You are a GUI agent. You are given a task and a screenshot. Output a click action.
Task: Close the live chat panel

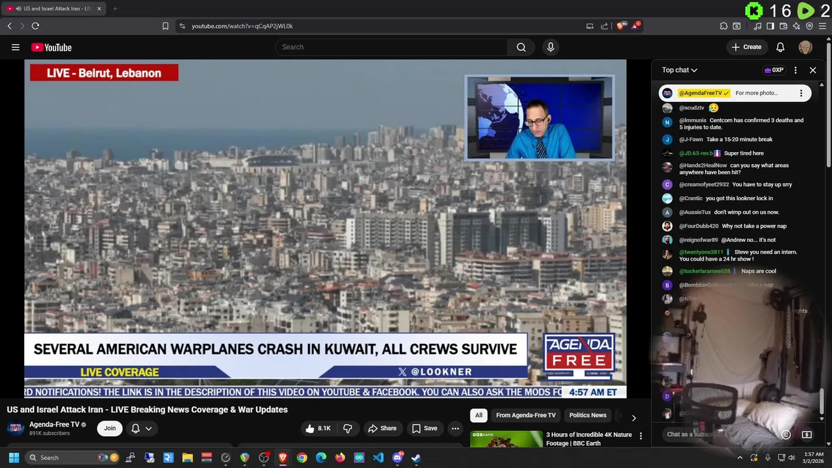point(812,70)
